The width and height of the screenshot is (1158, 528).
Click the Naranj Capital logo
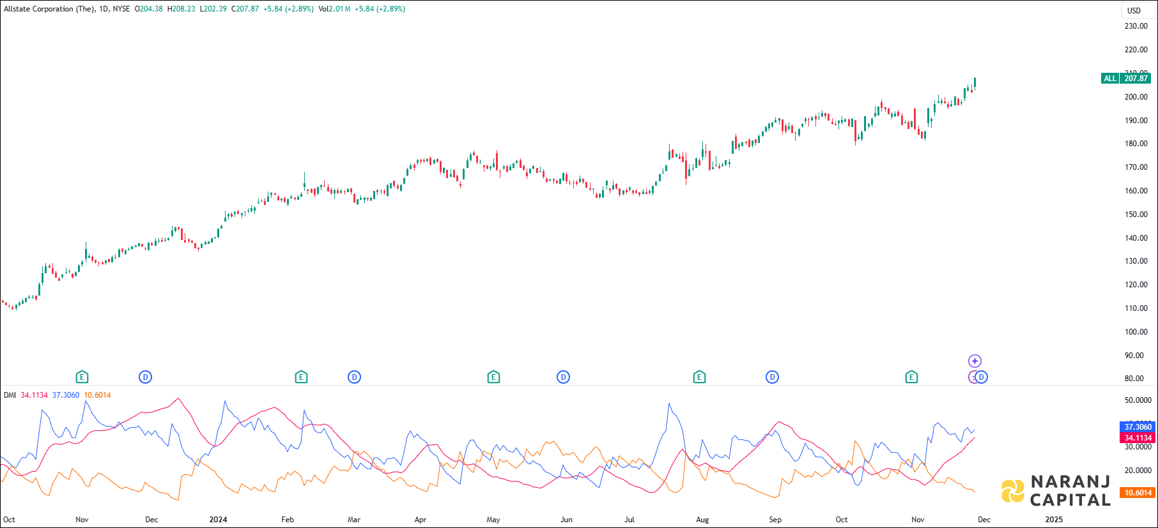point(1056,490)
